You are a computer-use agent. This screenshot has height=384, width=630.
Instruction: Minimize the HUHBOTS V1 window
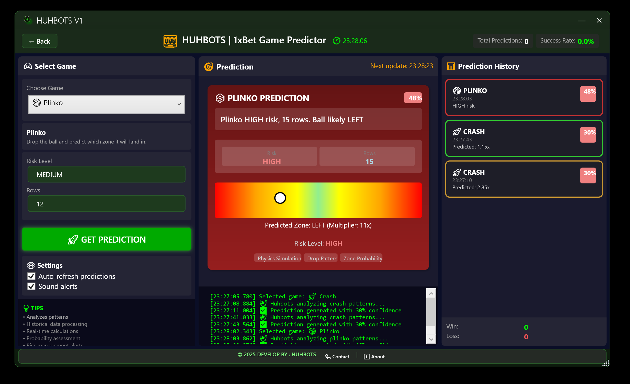[582, 21]
